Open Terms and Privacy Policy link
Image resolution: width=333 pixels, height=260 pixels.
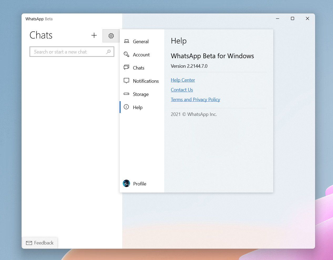point(195,100)
